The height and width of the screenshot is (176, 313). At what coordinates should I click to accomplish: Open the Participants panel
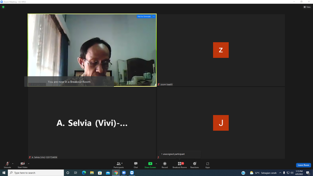click(x=119, y=165)
